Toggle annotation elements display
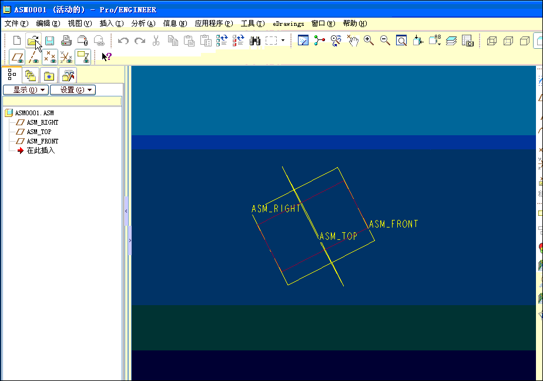This screenshot has height=381, width=543. pos(83,57)
